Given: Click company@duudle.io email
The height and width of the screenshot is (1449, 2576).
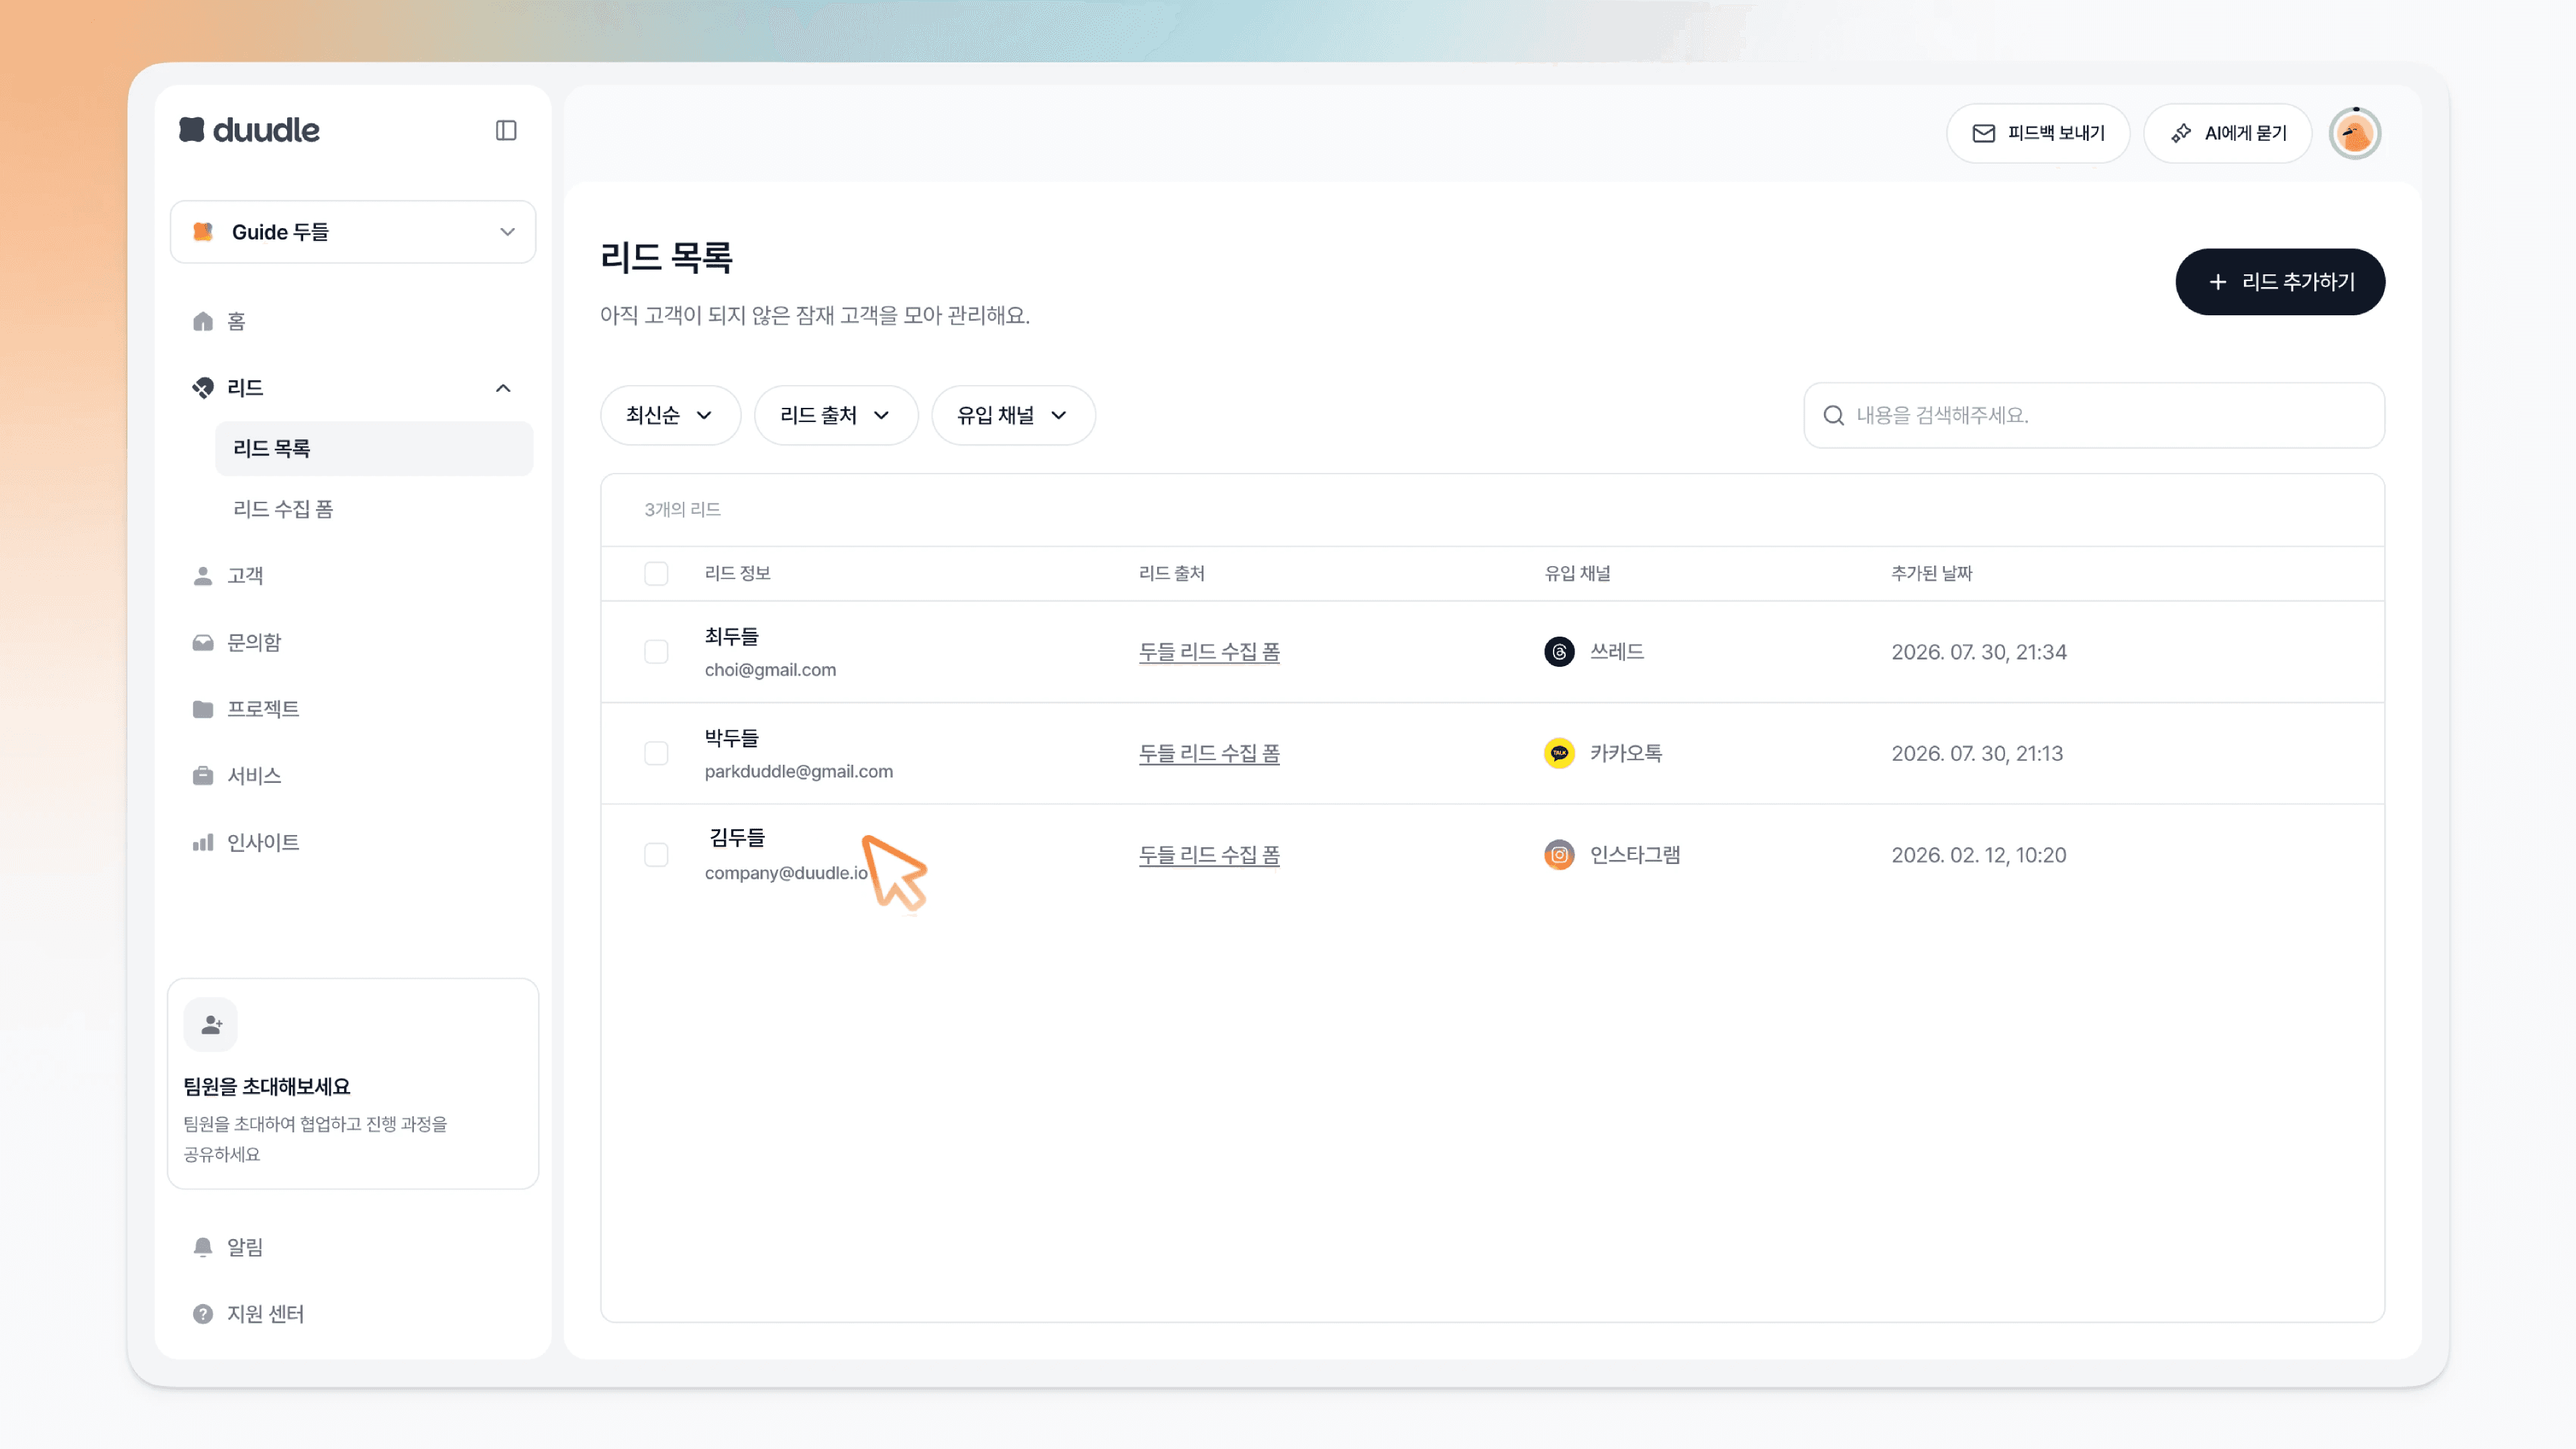Looking at the screenshot, I should pyautogui.click(x=786, y=873).
